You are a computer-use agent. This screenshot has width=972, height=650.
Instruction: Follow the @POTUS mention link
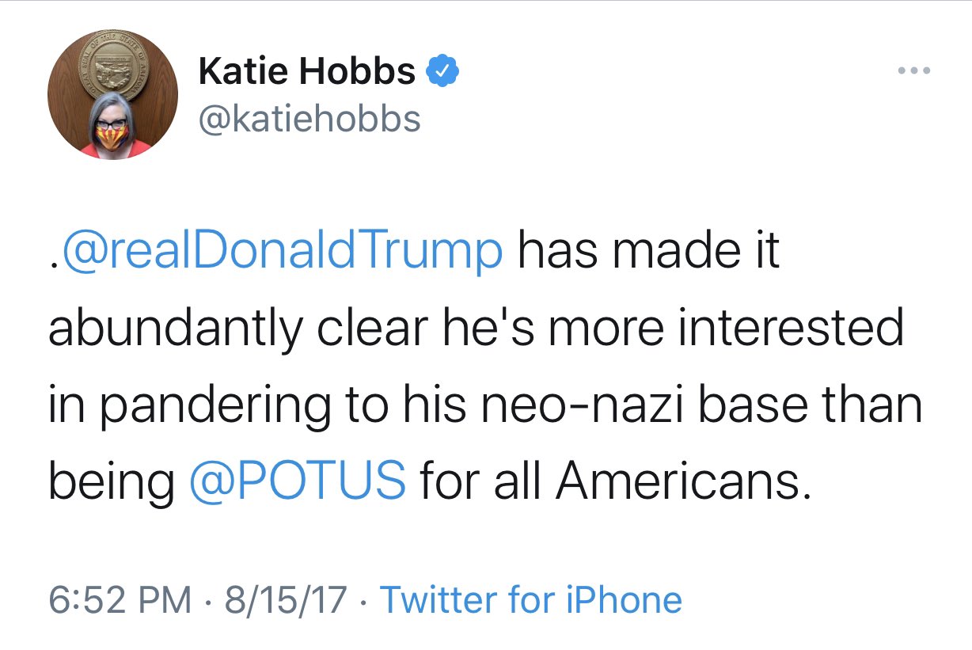click(x=298, y=481)
